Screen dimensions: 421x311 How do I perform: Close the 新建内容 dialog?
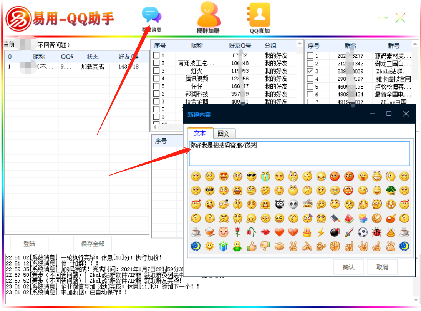[406, 114]
